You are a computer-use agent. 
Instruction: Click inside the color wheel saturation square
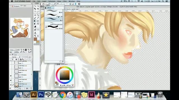tap(65, 75)
